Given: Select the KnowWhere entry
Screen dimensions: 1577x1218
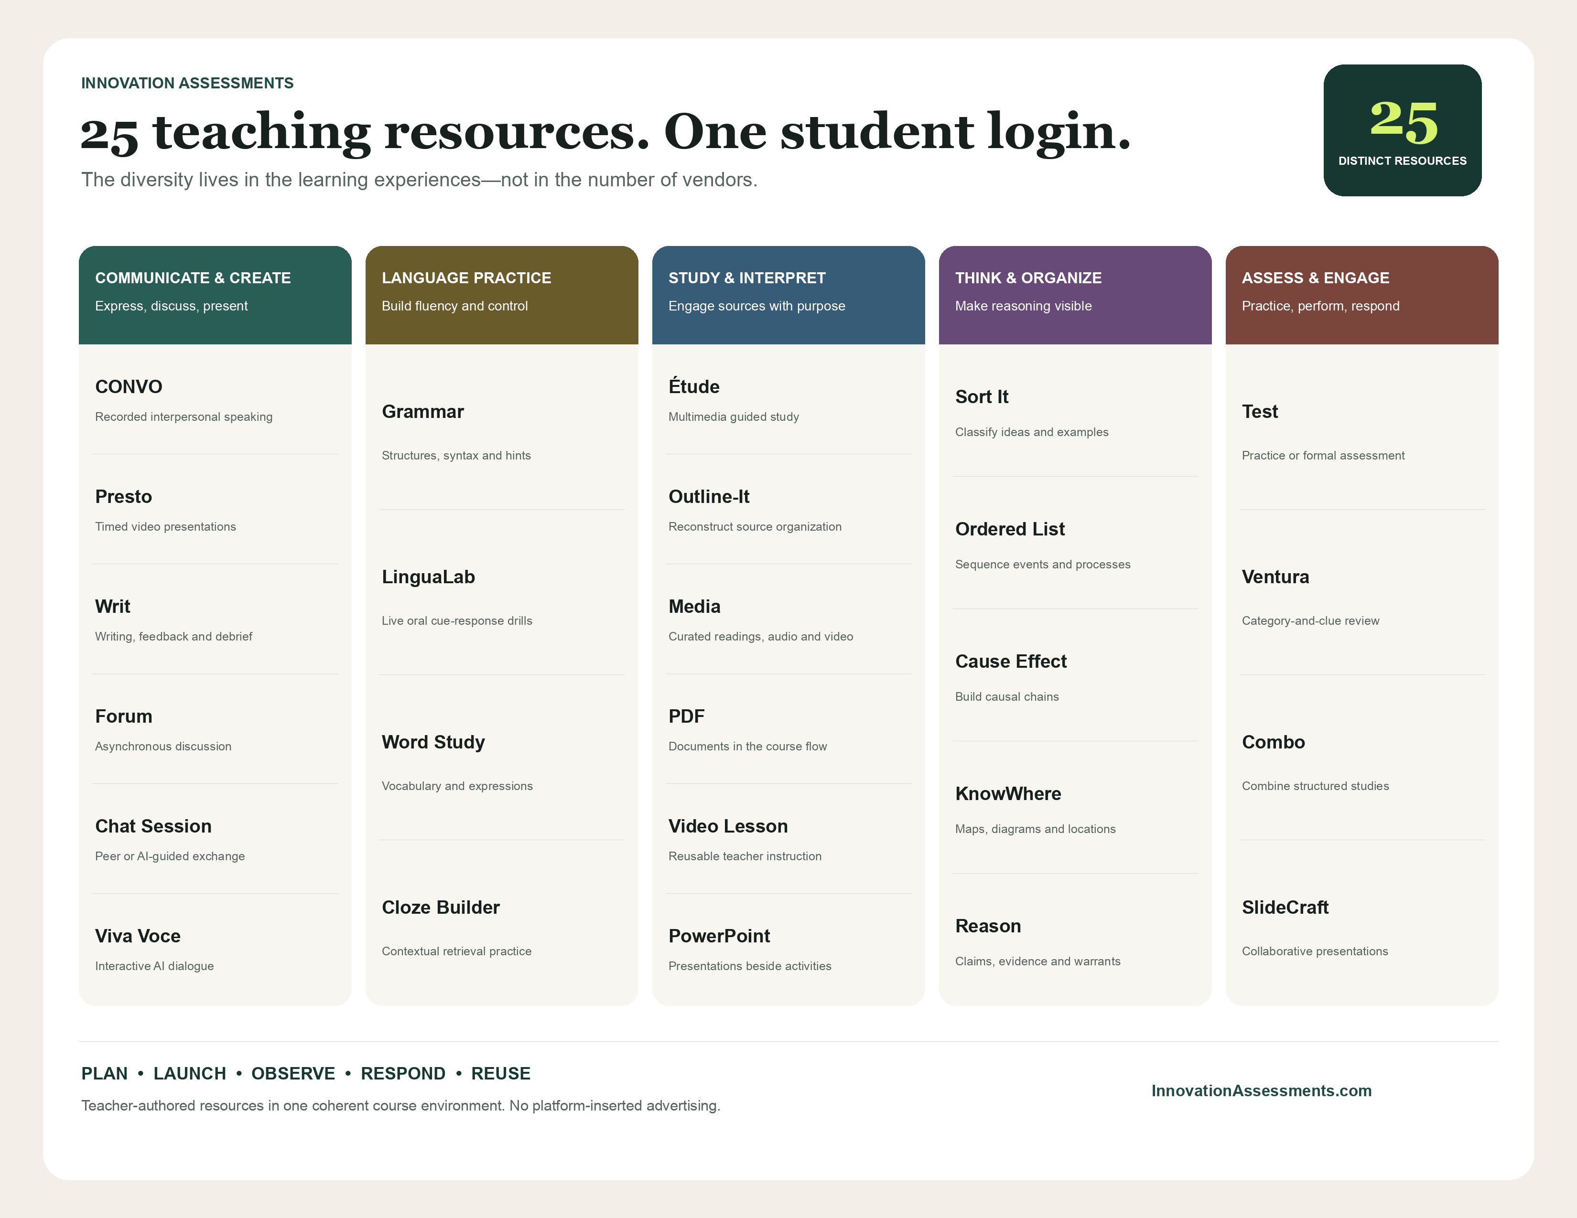Looking at the screenshot, I should [x=1075, y=807].
